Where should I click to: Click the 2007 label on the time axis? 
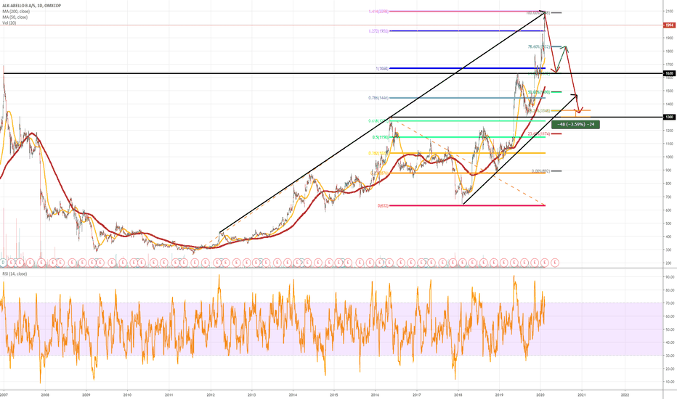coord(4,395)
